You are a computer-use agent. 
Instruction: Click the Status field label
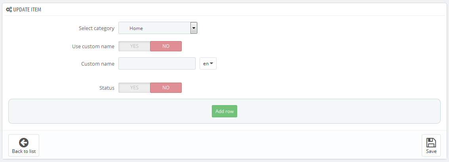tap(107, 88)
